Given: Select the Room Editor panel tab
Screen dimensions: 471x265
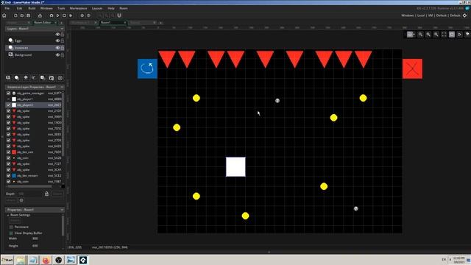Looking at the screenshot, I should [x=45, y=23].
